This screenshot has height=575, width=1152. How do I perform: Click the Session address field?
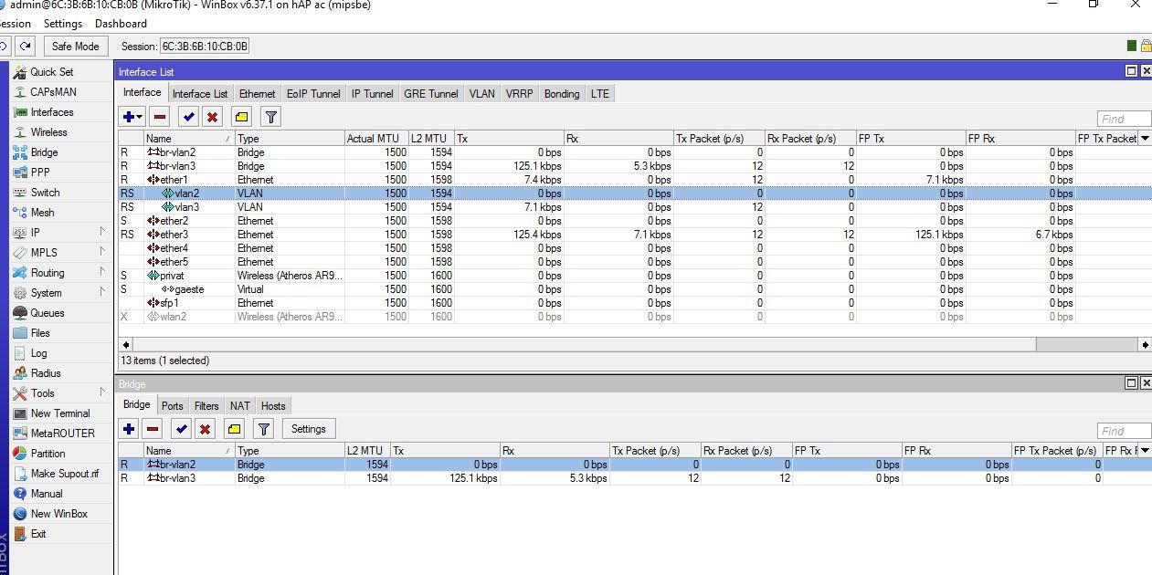[205, 47]
